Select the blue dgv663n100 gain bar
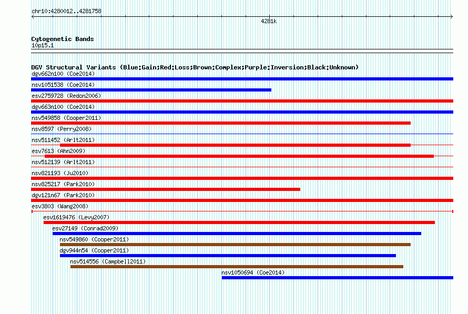The height and width of the screenshot is (314, 468). pos(242,112)
